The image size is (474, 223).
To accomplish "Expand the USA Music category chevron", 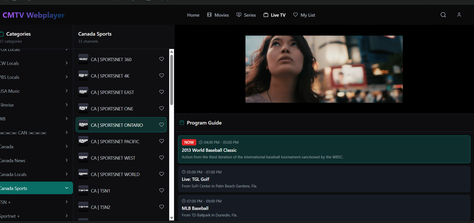I will (67, 91).
